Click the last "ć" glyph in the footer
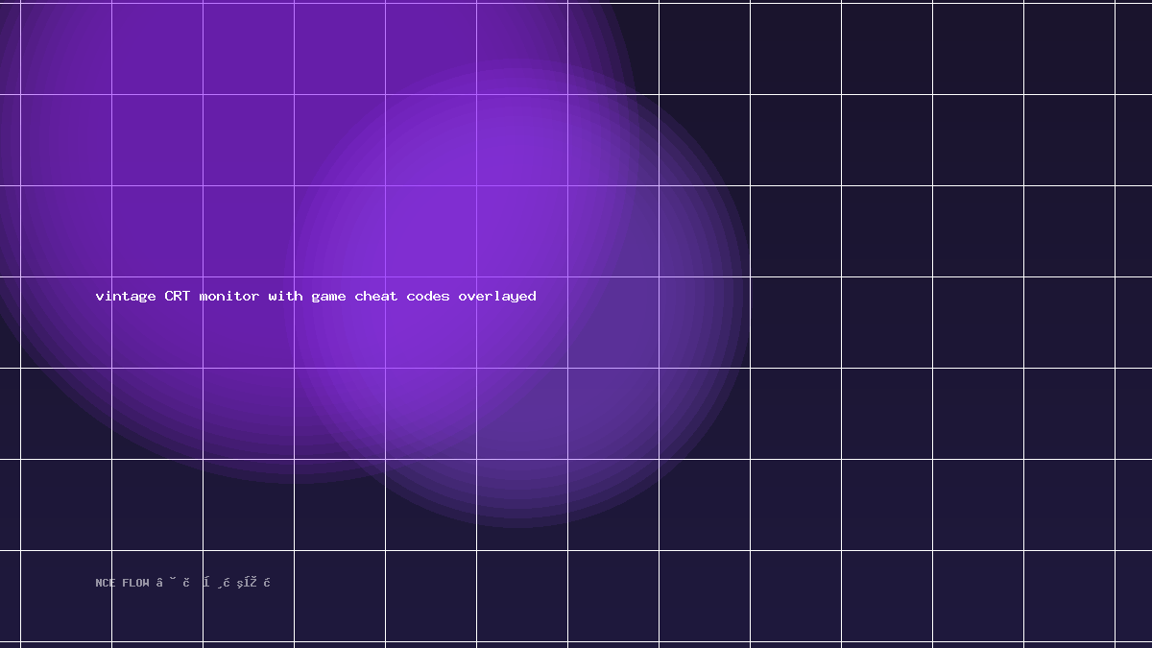1152x648 pixels. point(267,582)
